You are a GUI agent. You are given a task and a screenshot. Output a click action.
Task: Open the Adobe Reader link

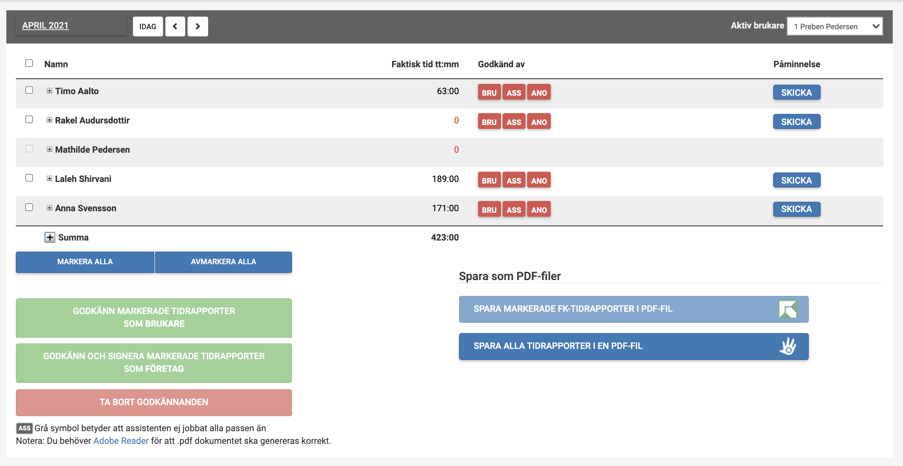pyautogui.click(x=121, y=441)
